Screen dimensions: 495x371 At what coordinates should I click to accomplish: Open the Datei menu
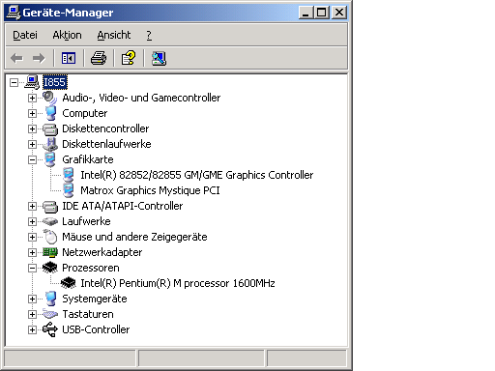tap(25, 35)
